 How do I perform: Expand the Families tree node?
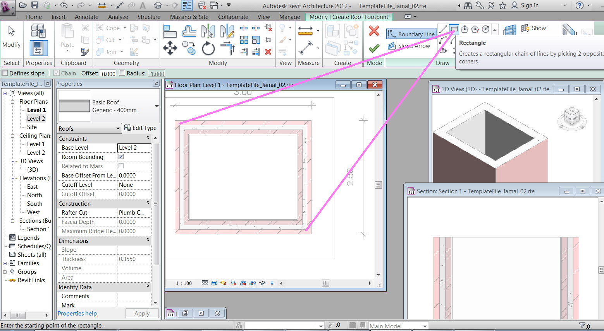[5, 263]
